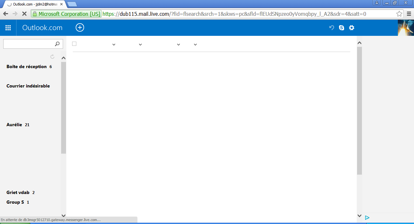Tick the select-all messages checkbox
The height and width of the screenshot is (224, 414).
(74, 44)
